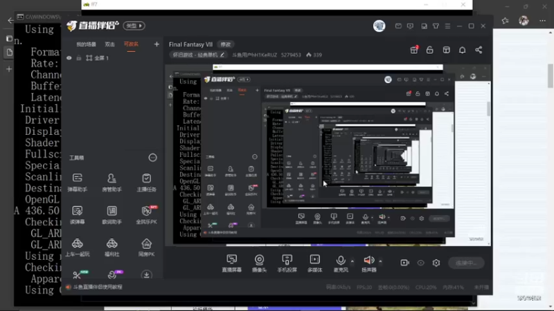Open the 福利社 welfare tool
This screenshot has width=554, height=311.
pos(111,247)
